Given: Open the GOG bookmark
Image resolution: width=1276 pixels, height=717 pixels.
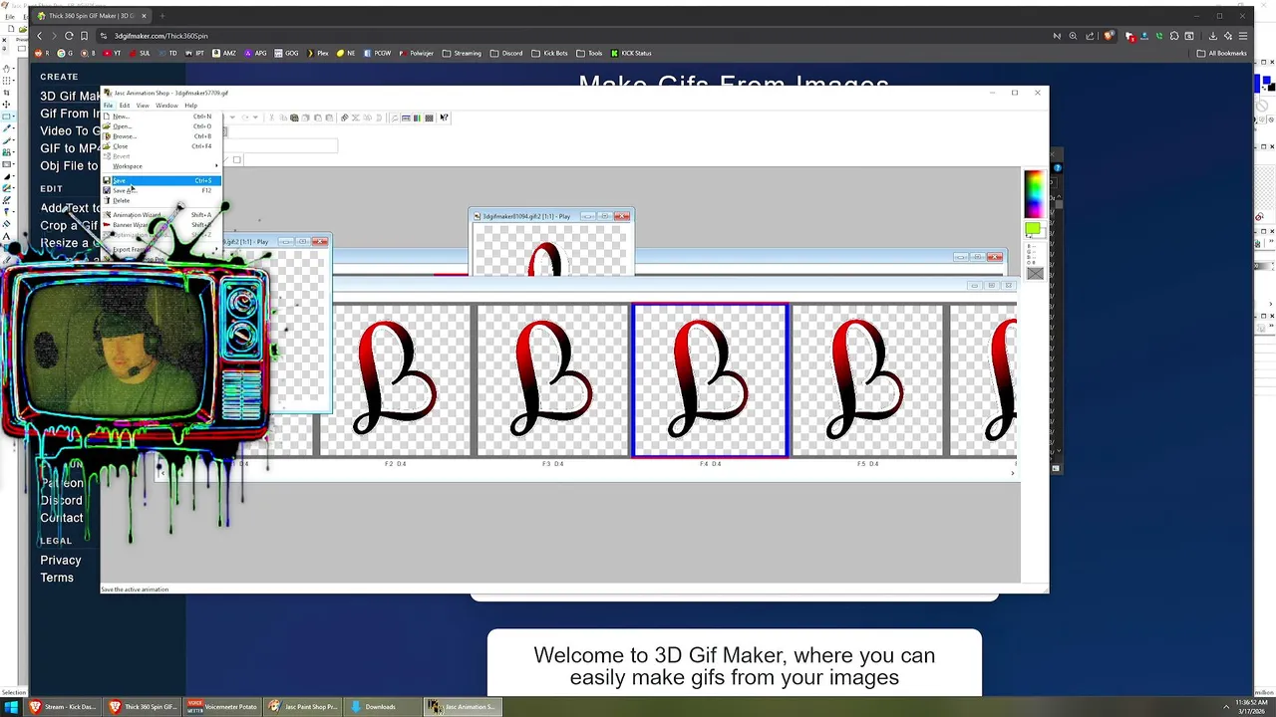Looking at the screenshot, I should [x=286, y=53].
